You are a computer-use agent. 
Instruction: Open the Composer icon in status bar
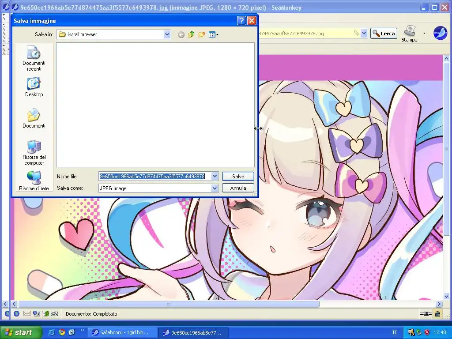pyautogui.click(x=36, y=314)
